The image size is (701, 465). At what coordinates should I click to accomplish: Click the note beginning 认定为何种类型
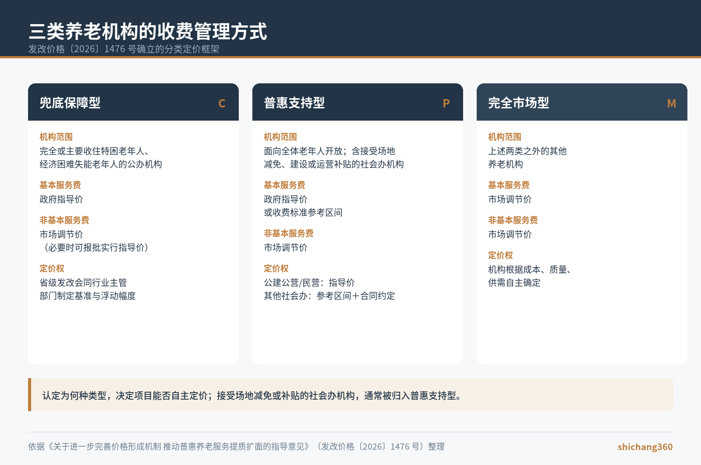252,396
